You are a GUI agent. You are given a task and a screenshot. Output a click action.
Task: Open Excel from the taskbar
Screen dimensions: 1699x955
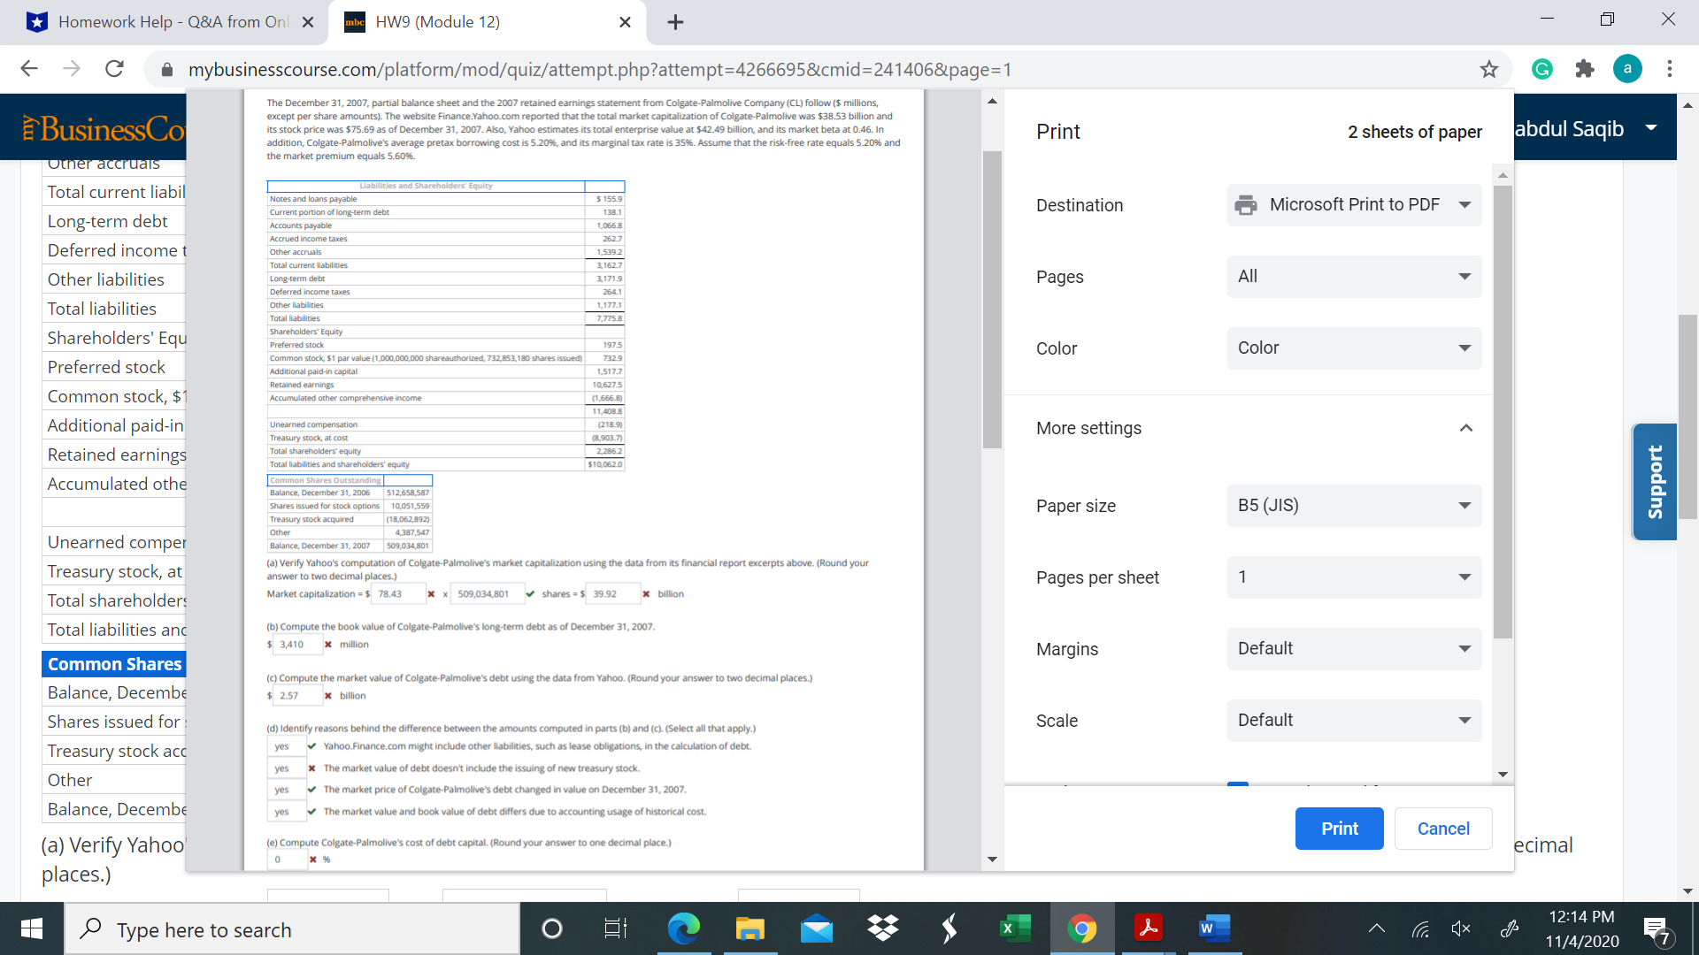[x=1015, y=928]
